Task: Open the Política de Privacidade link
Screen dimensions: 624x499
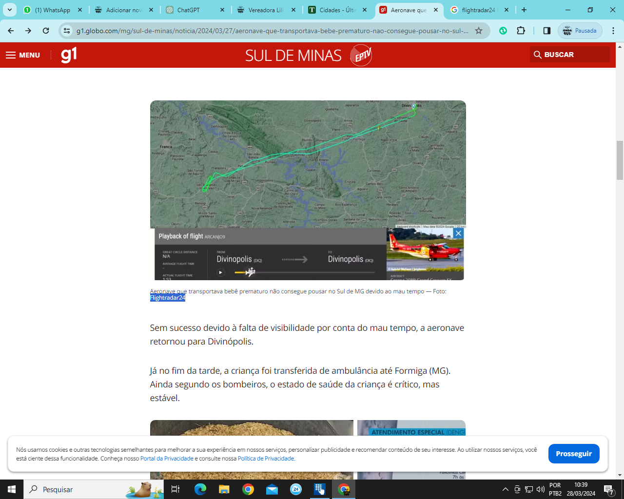Action: coord(266,459)
